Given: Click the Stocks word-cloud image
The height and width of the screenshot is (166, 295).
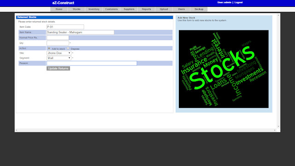Looking at the screenshot, I should coord(224,69).
